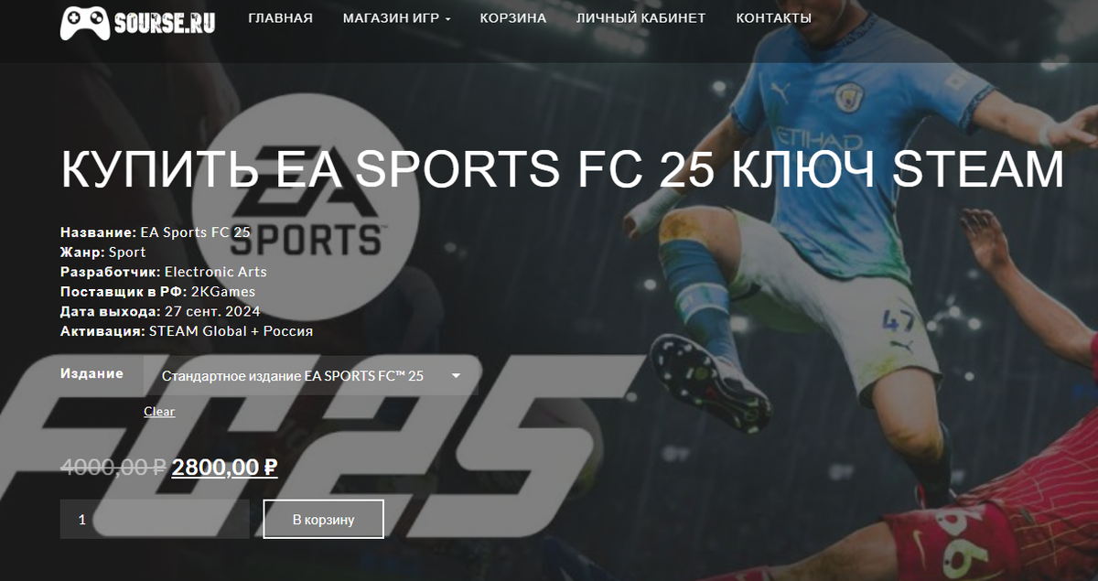Focus the quantity input field
This screenshot has height=581, width=1098.
click(155, 519)
